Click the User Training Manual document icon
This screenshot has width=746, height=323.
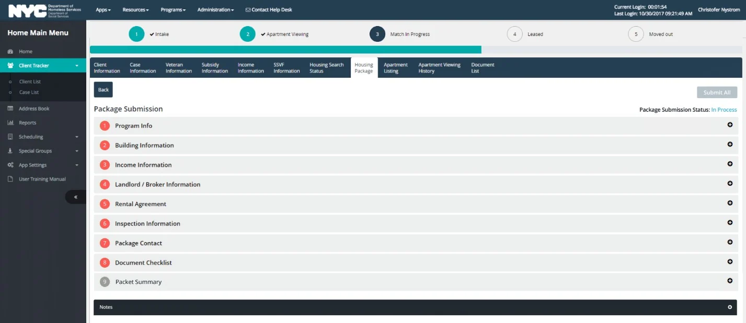(10, 179)
